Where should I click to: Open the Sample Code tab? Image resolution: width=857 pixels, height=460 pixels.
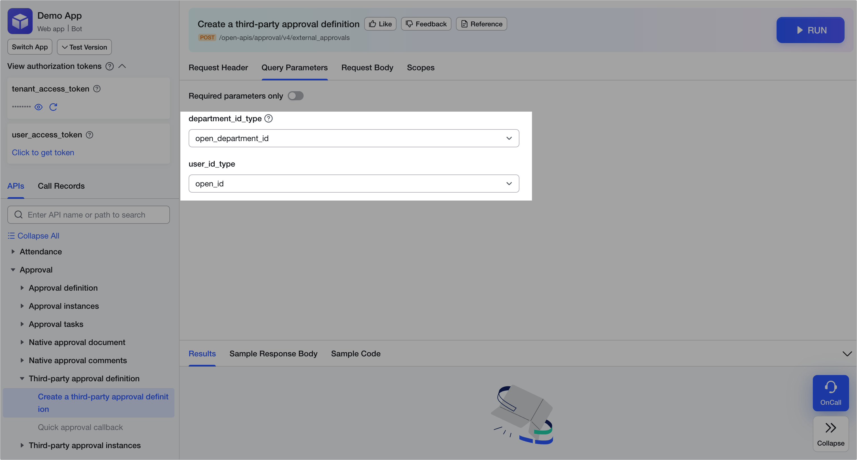tap(355, 353)
